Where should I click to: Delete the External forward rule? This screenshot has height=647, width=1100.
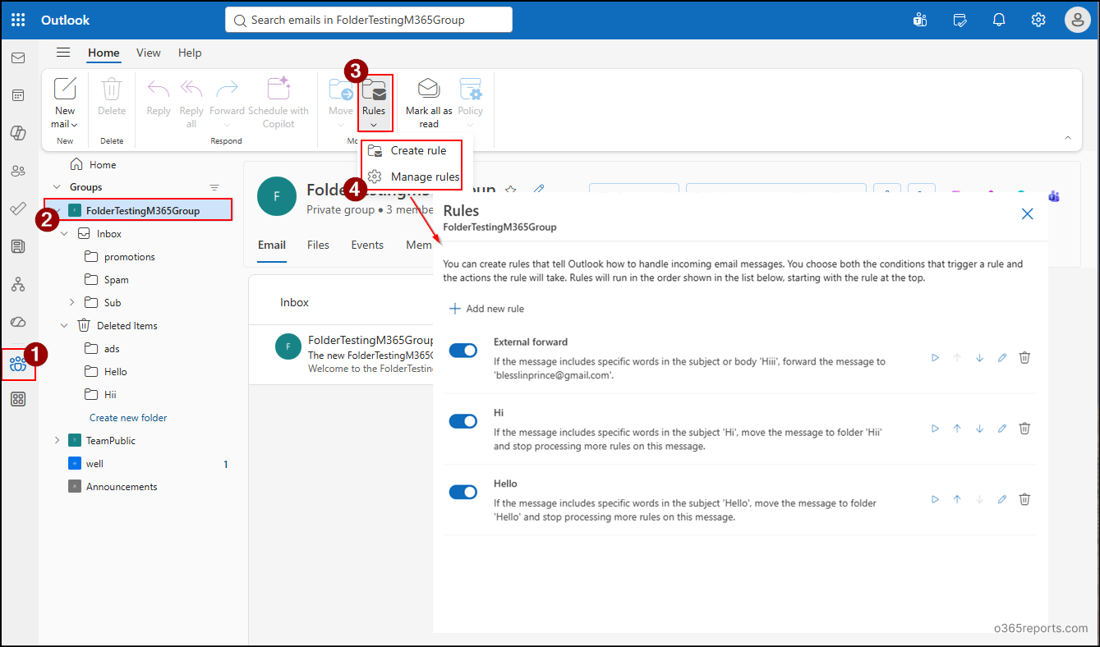[x=1024, y=358]
